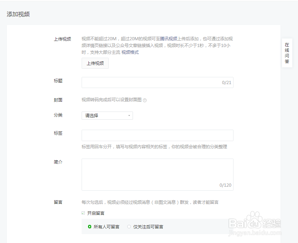The width and height of the screenshot is (298, 243).
Task: Click the 标签用回车分开 helper text
Action: click(155, 147)
